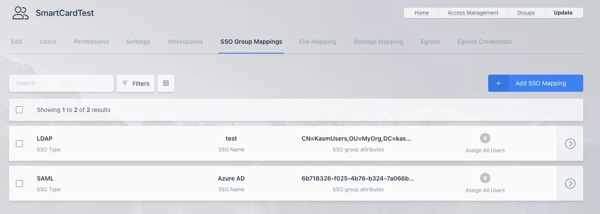Go to the Groups breadcrumb link
This screenshot has width=600, height=214.
526,13
